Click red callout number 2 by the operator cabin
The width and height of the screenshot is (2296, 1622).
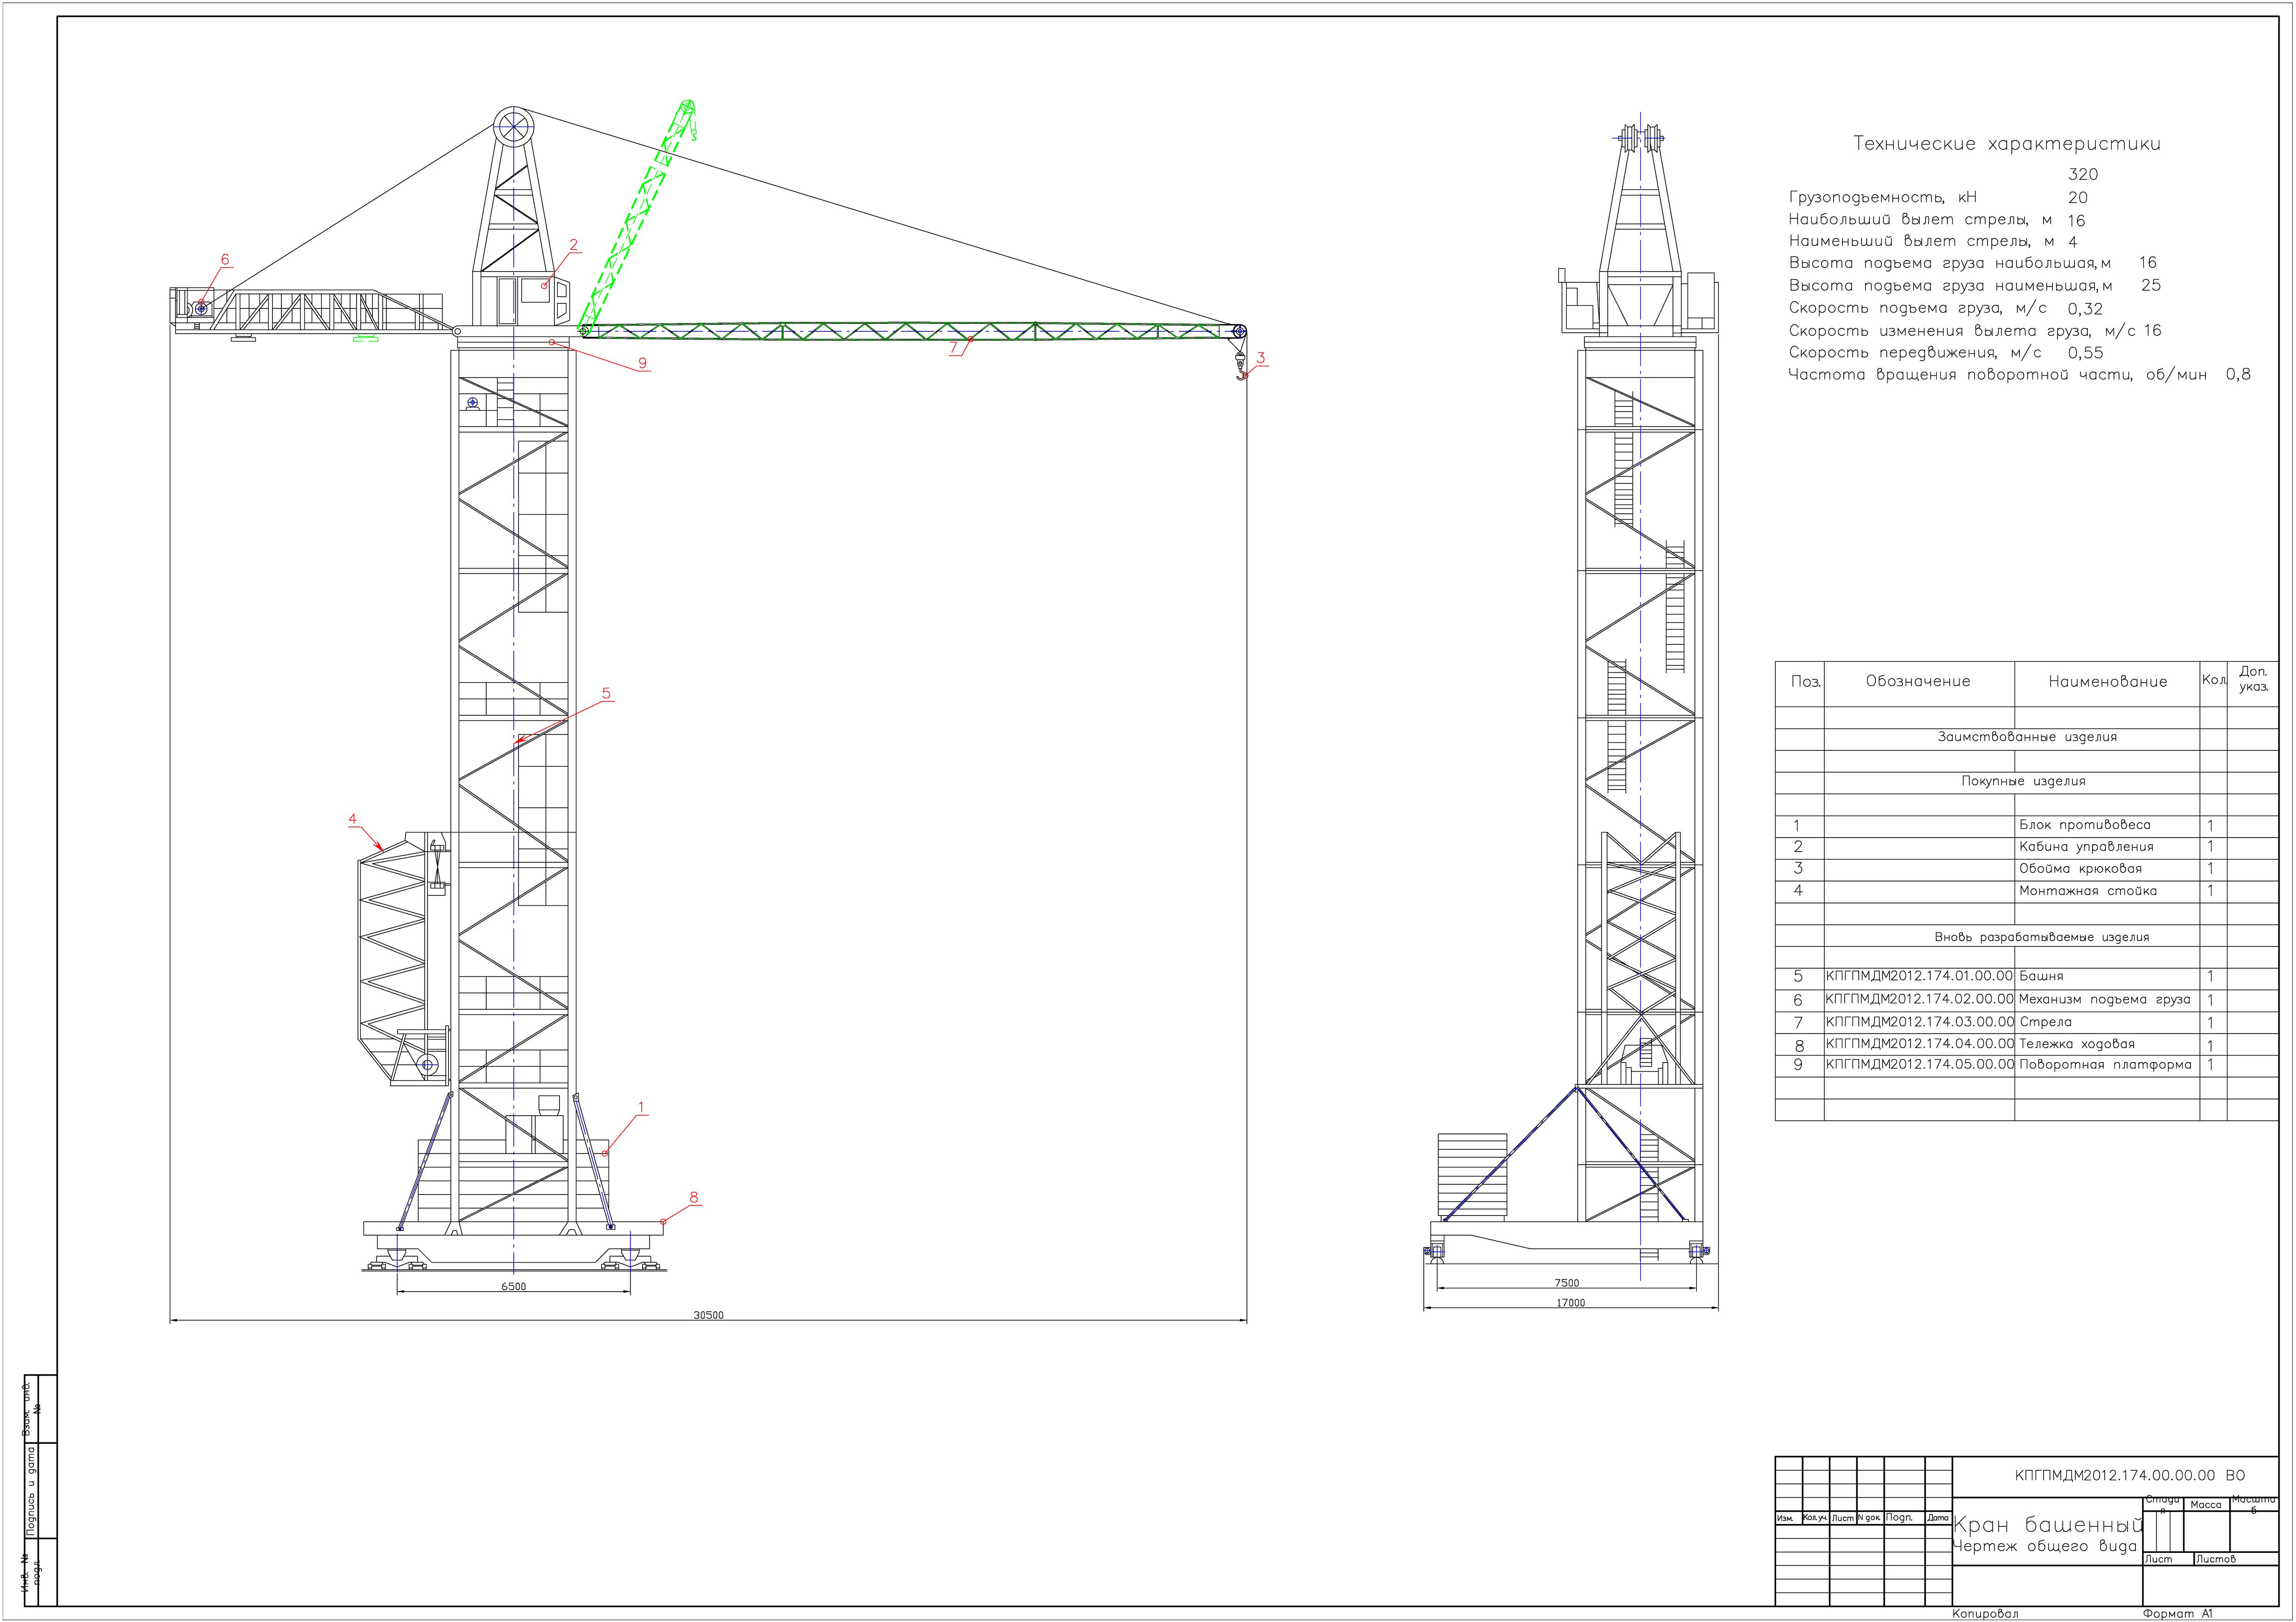[574, 245]
